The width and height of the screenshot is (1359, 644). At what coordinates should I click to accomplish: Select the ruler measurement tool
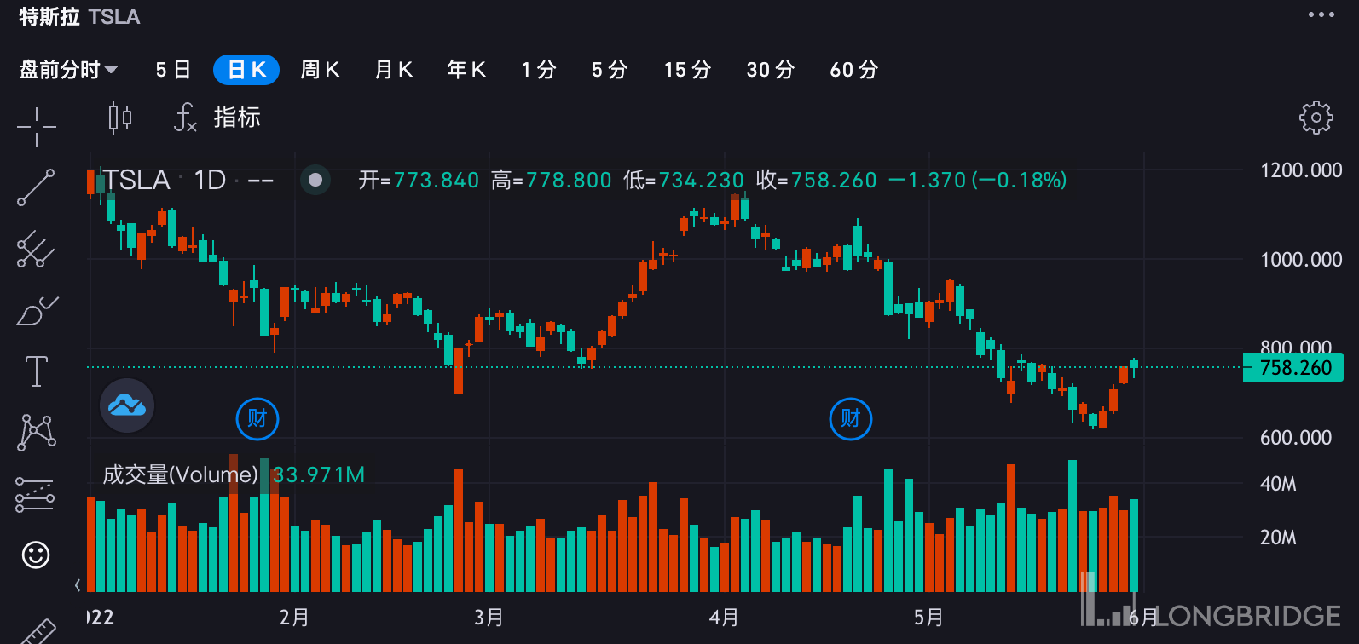37,632
